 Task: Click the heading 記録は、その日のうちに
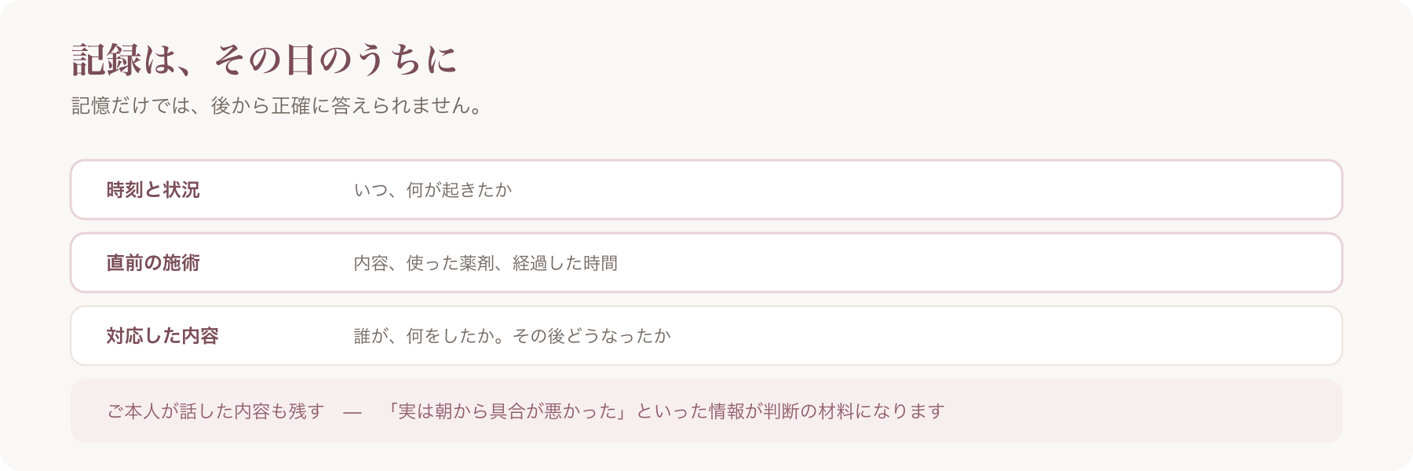[265, 60]
